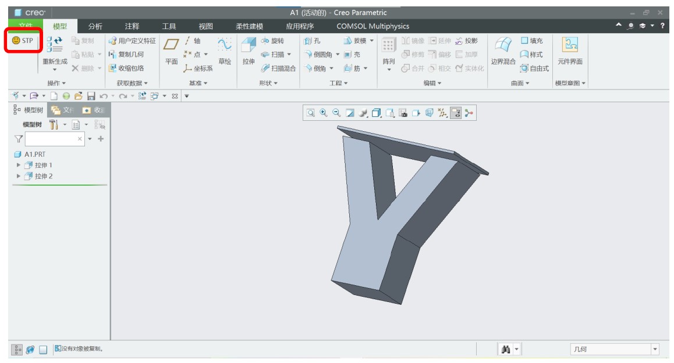674x363 pixels.
Task: Switch to the 注释 ribbon tab
Action: click(x=132, y=26)
